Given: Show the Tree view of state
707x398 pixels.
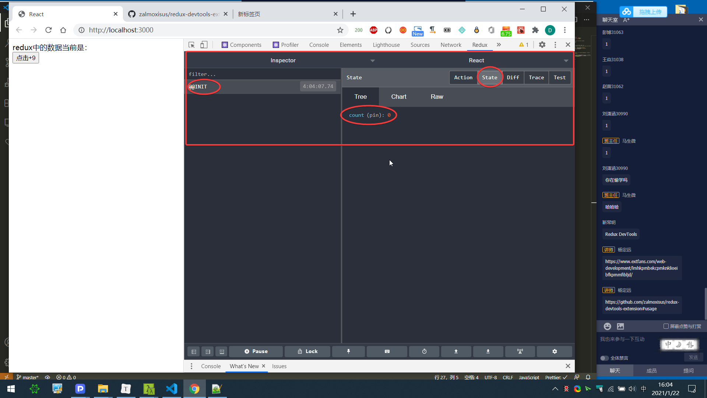Looking at the screenshot, I should point(360,97).
